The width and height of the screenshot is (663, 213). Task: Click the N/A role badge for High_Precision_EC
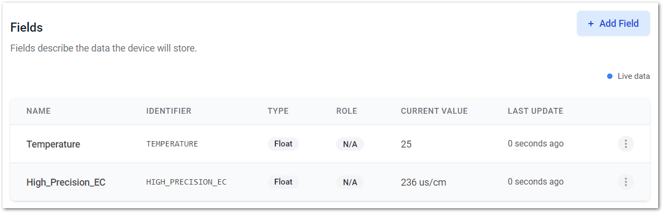click(350, 182)
